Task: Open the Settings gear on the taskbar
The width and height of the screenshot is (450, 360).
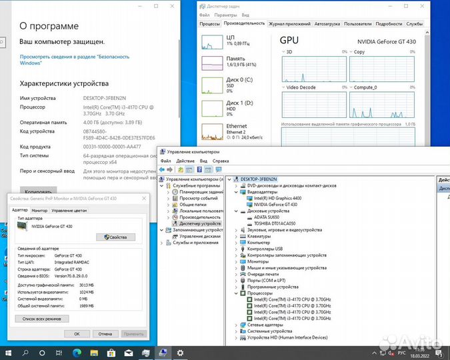Action: coord(180,353)
